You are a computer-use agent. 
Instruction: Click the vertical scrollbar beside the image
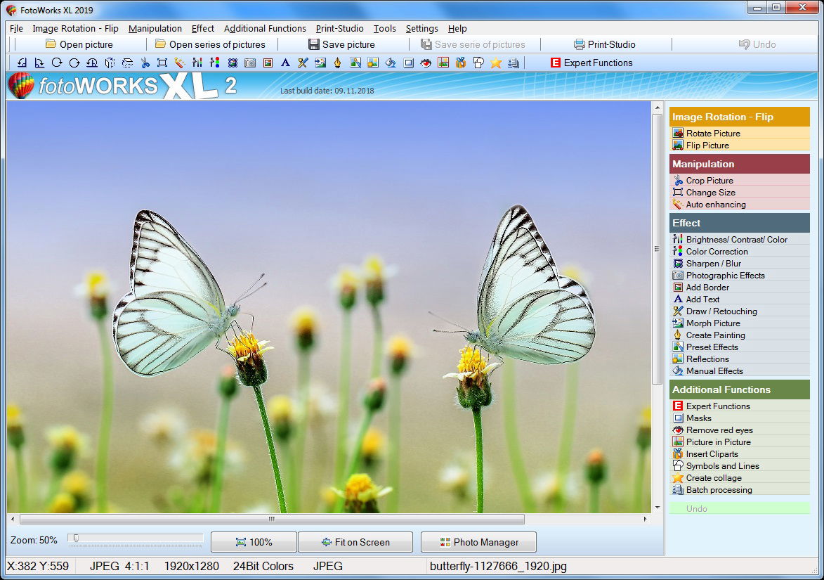tap(657, 249)
